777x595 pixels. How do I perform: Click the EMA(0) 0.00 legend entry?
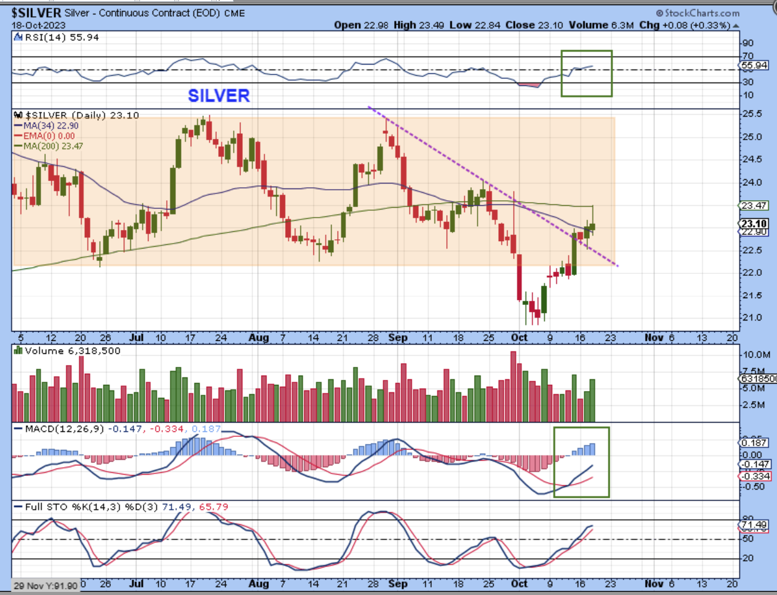pyautogui.click(x=49, y=136)
